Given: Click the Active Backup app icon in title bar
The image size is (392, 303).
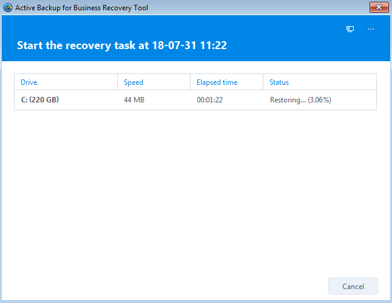Looking at the screenshot, I should point(7,7).
